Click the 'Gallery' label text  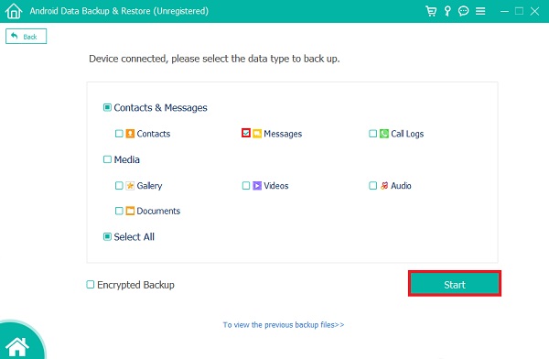point(149,186)
